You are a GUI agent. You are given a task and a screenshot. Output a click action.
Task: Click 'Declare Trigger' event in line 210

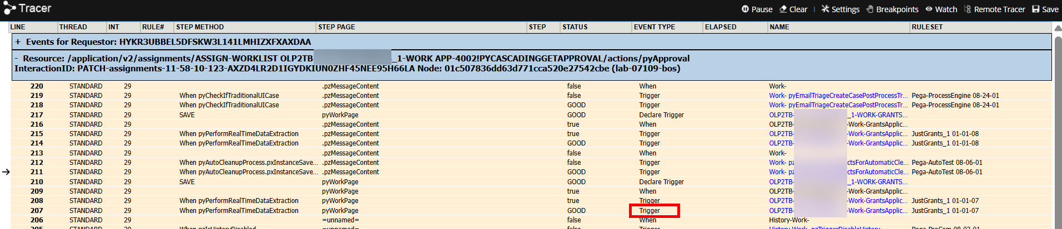pos(661,182)
